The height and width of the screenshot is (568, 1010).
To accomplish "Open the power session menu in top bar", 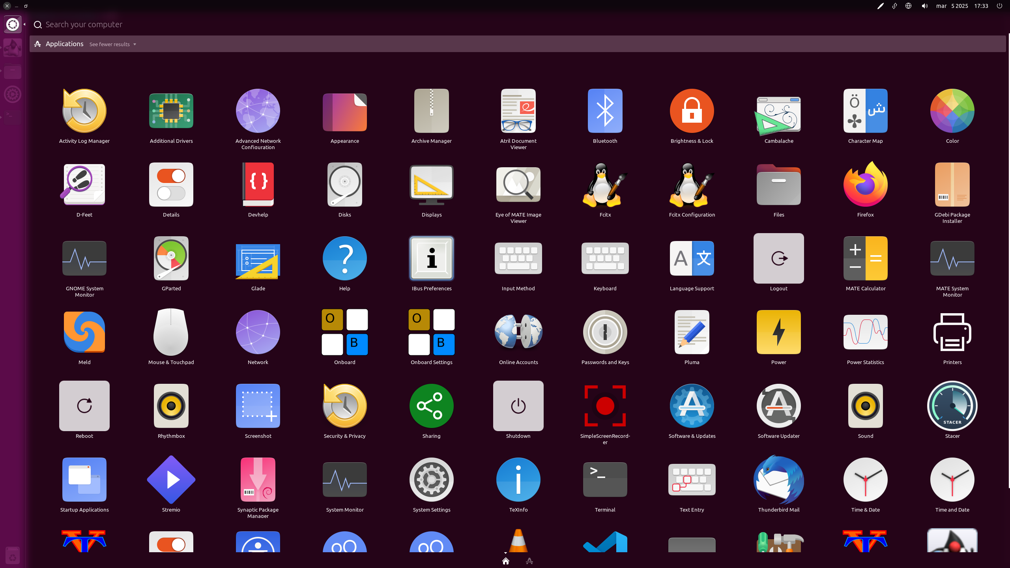I will [x=999, y=6].
